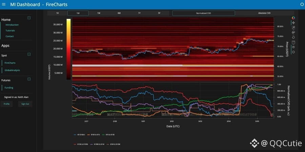Click the 'Signed in as: Keith Alan' text
Image resolution: width=305 pixels, height=152 pixels.
16,97
